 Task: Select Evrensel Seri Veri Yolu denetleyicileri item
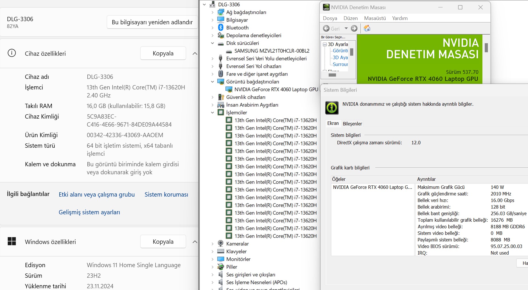tap(266, 59)
